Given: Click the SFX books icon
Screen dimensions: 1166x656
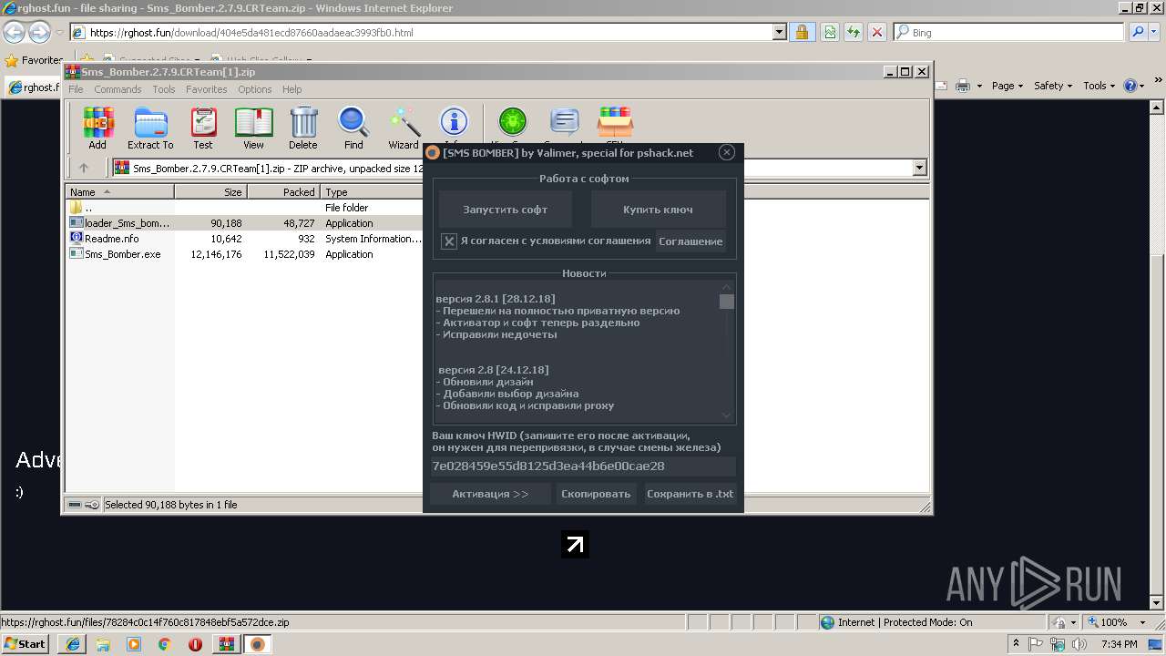Looking at the screenshot, I should [615, 122].
